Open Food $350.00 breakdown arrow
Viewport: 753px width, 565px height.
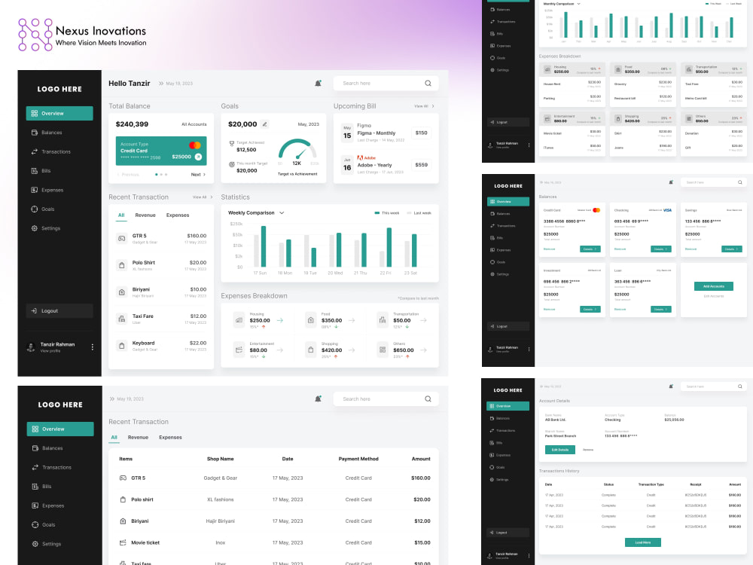[352, 320]
